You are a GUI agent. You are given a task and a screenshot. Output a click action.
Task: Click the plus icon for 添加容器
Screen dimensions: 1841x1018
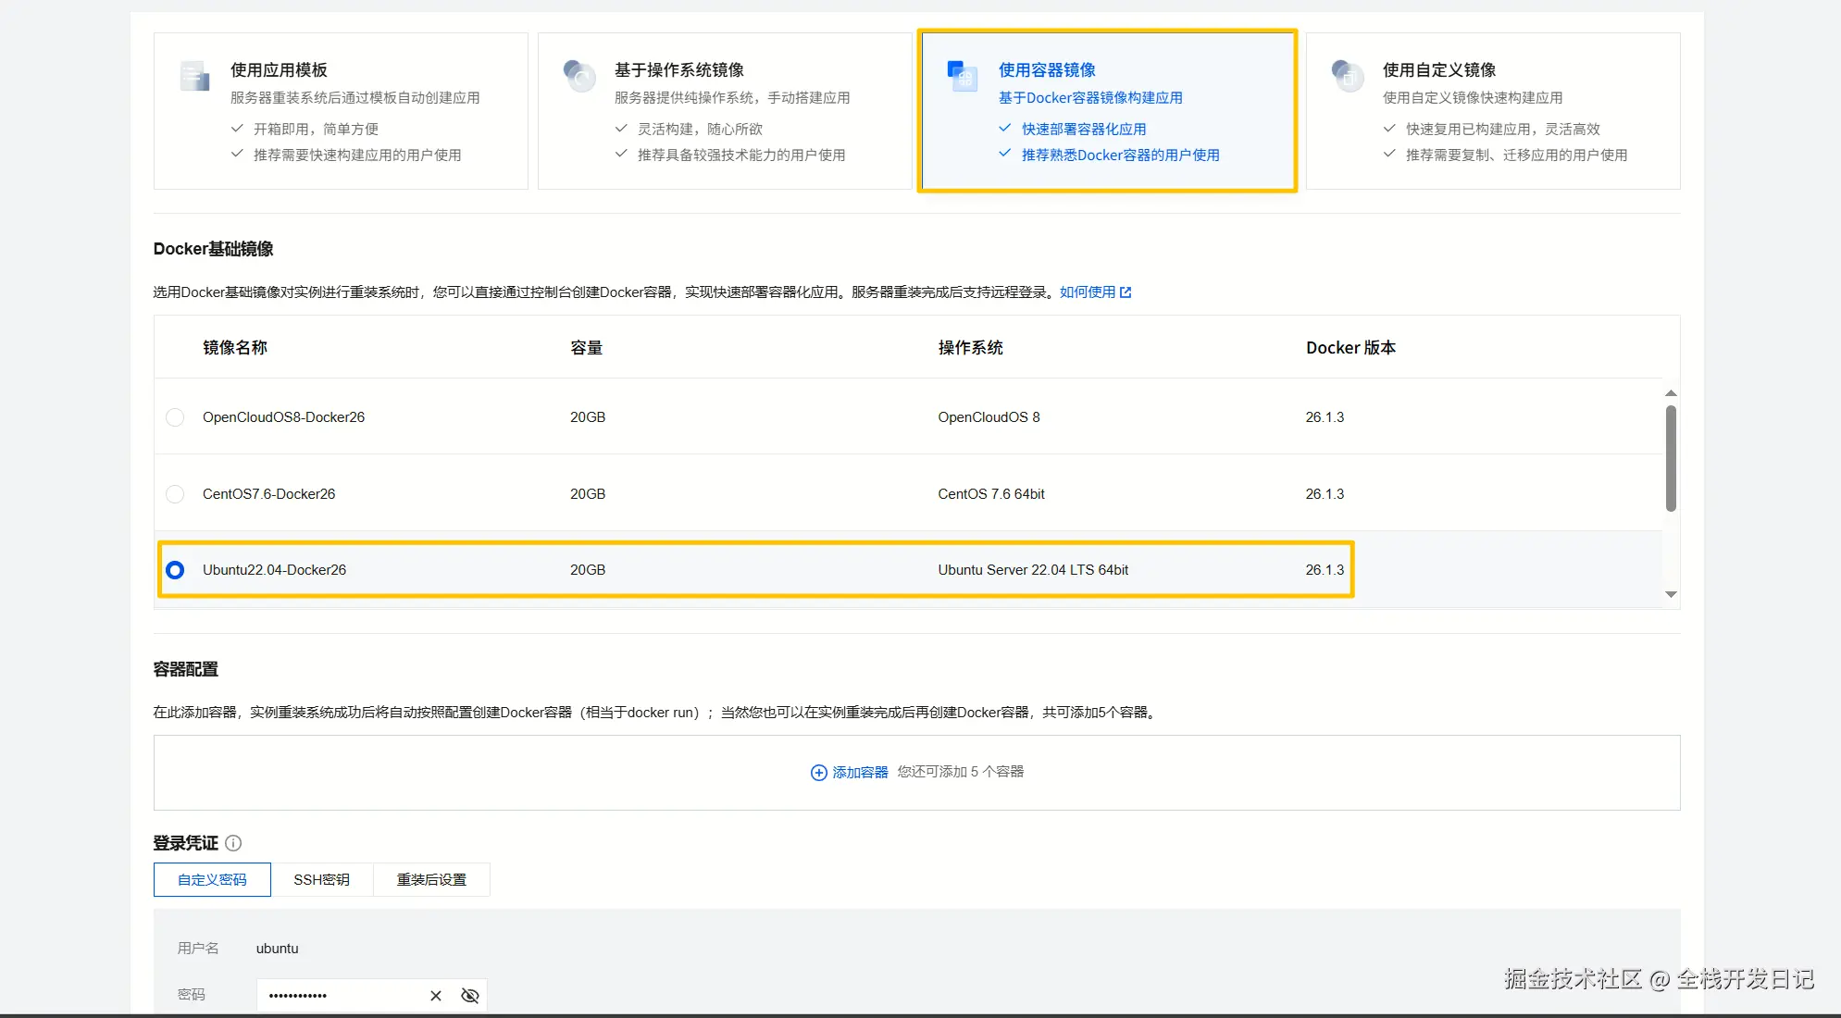click(x=818, y=773)
